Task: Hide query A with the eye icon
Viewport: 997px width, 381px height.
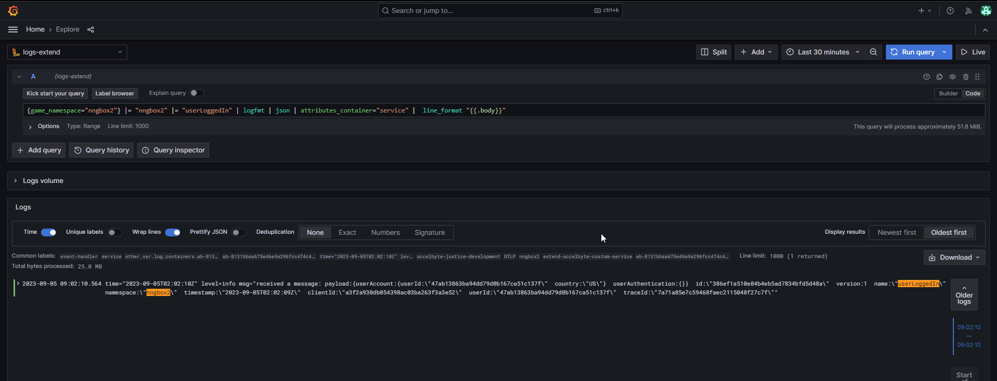Action: 952,77
